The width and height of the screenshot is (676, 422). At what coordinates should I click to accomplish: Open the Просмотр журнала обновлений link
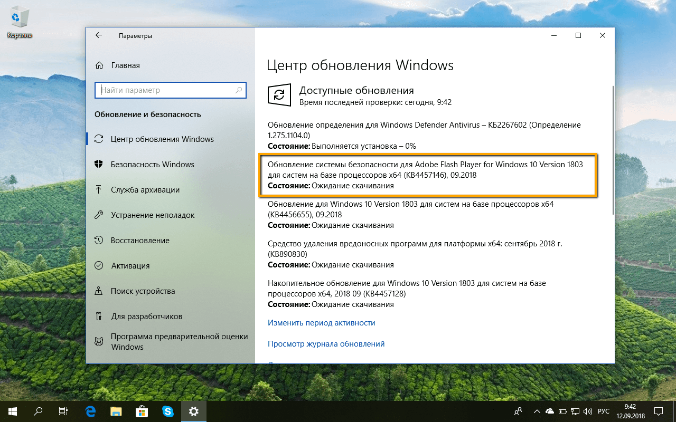326,343
